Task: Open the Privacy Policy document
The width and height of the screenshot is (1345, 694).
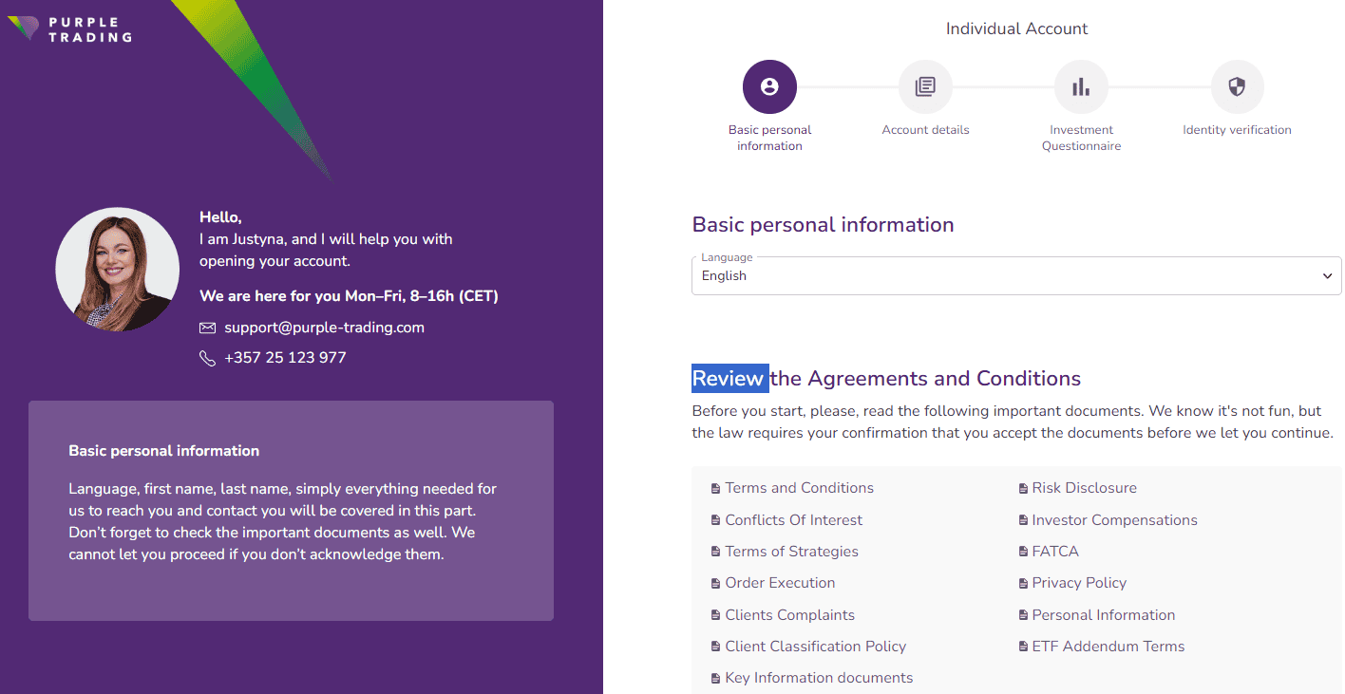Action: click(1079, 582)
